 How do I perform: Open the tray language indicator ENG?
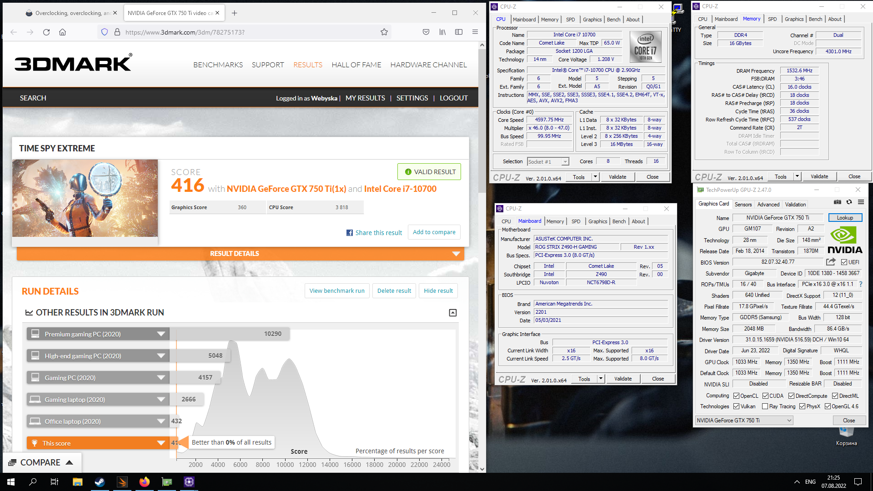tap(810, 481)
